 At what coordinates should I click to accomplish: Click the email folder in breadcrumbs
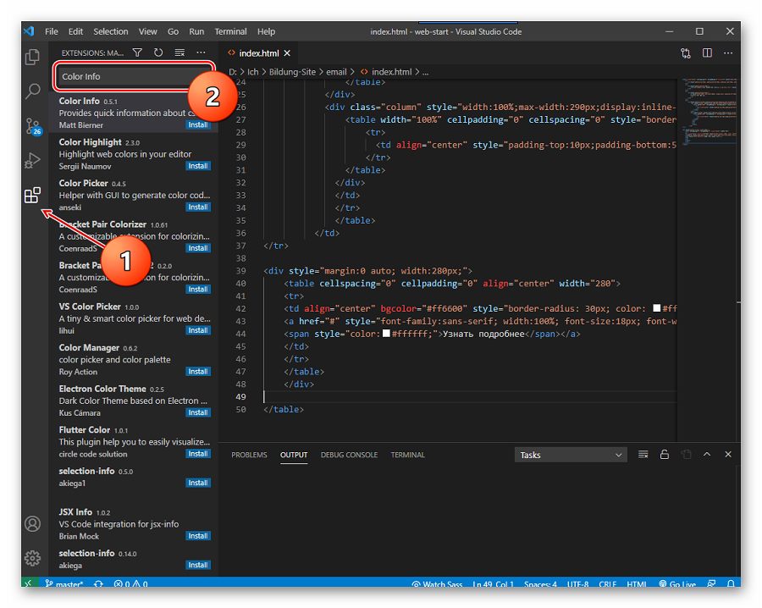(x=336, y=72)
